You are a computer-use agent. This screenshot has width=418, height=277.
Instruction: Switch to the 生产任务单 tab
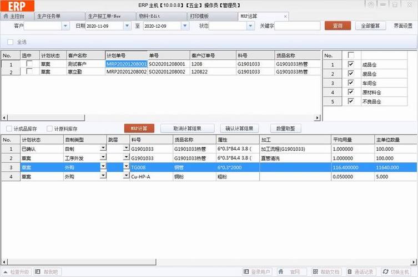click(50, 17)
